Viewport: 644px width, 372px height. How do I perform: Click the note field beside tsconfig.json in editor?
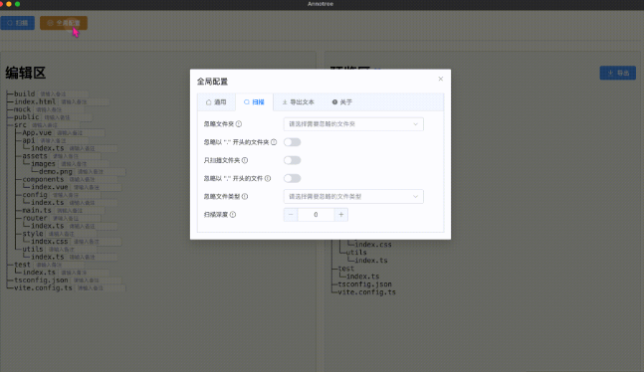[x=97, y=280]
